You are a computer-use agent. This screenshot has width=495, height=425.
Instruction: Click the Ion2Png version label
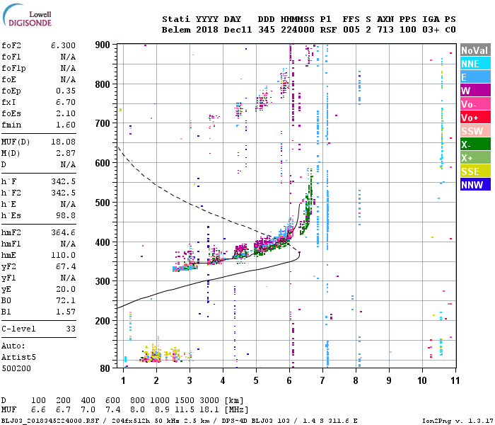point(458,421)
